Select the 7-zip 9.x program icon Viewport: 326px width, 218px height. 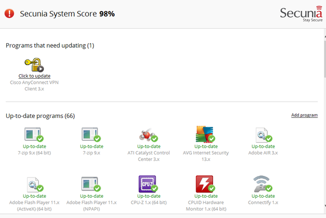pos(91,134)
